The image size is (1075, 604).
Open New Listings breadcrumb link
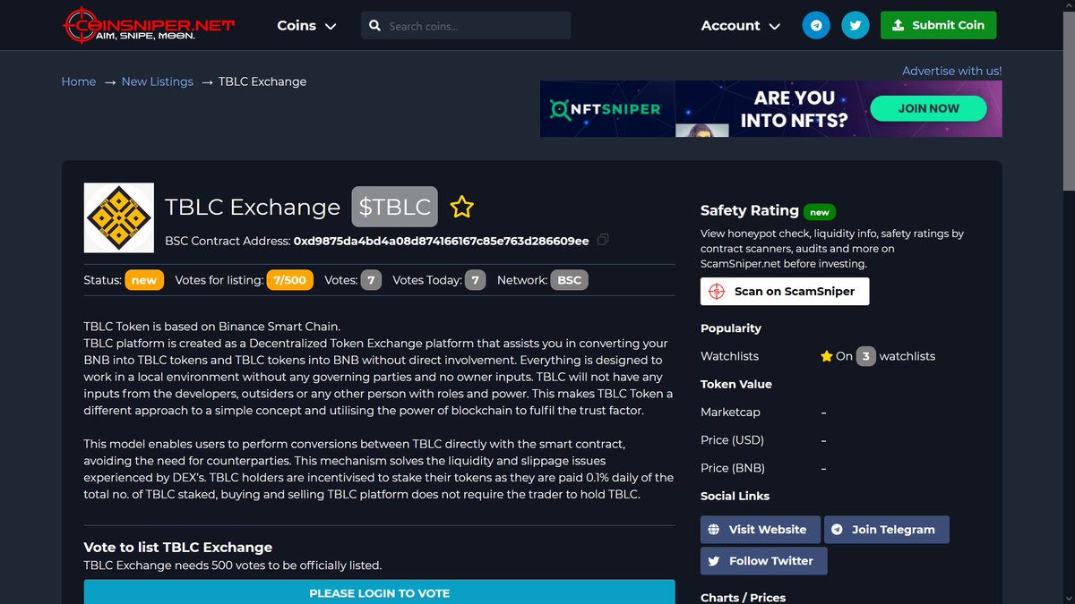click(158, 81)
